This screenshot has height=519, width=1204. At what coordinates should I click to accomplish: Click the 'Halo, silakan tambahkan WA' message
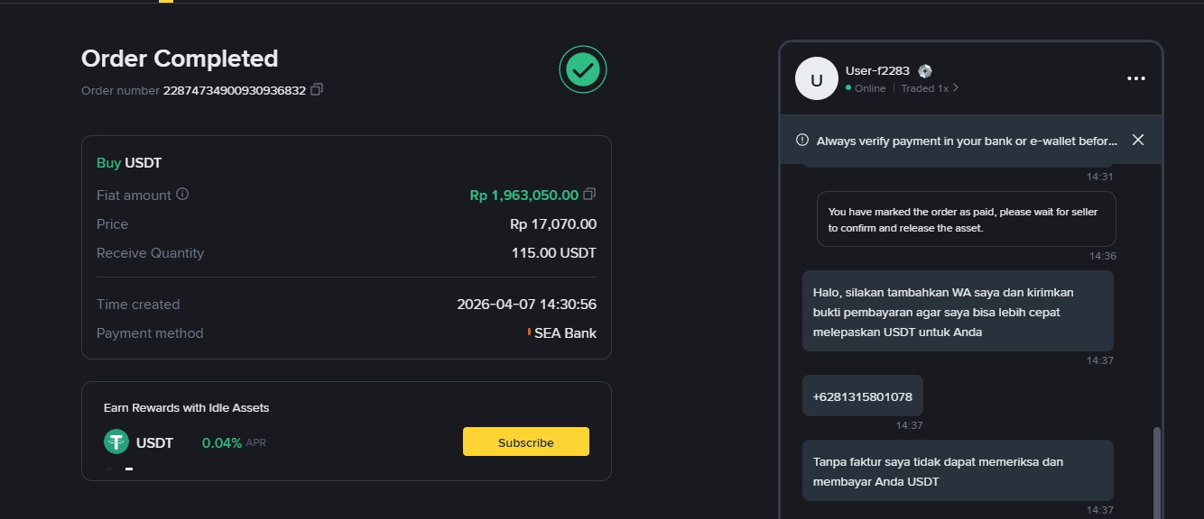tap(957, 312)
